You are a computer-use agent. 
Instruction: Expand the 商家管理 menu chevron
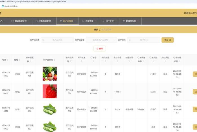[x=95, y=21]
